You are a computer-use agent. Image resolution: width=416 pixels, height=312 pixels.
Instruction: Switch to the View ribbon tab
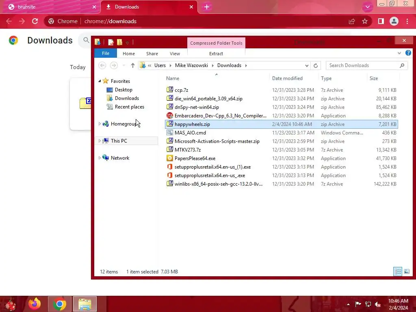(x=175, y=54)
